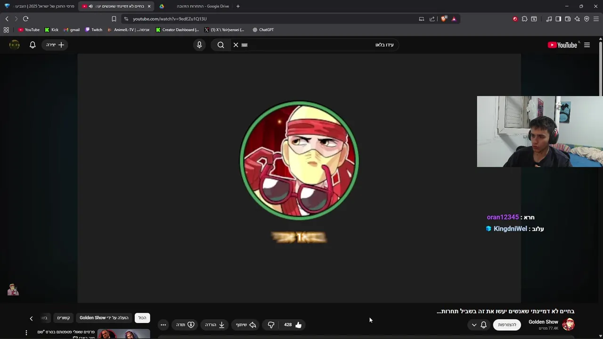Share the video (שיתוף)
Screen dimensions: 603x339
pyautogui.click(x=245, y=324)
